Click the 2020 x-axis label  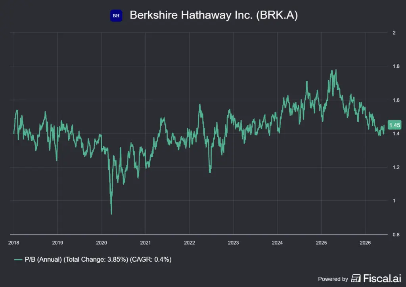coord(101,243)
